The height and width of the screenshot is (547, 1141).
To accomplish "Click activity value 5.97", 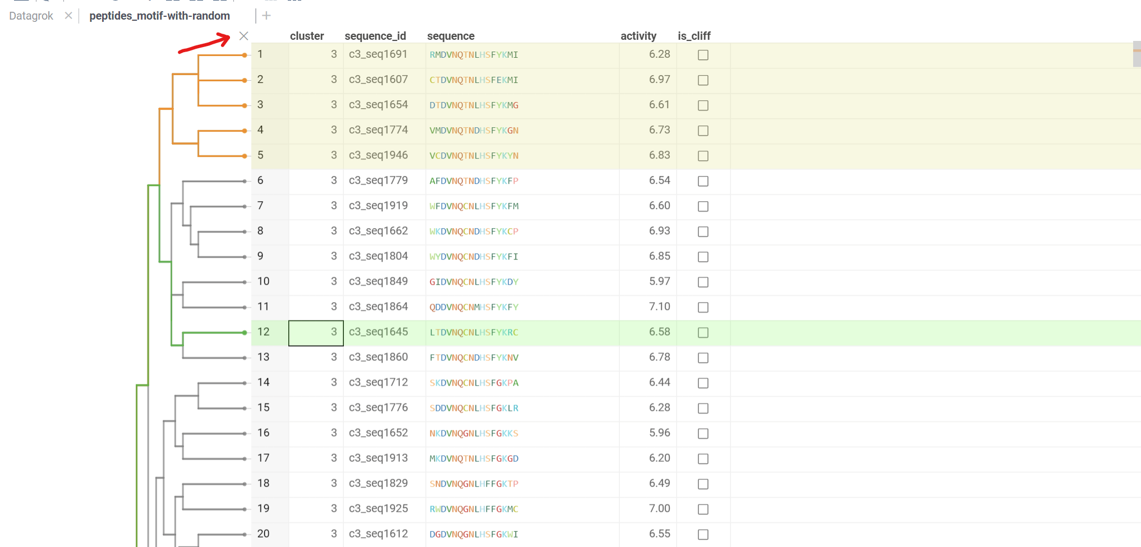I will click(659, 281).
